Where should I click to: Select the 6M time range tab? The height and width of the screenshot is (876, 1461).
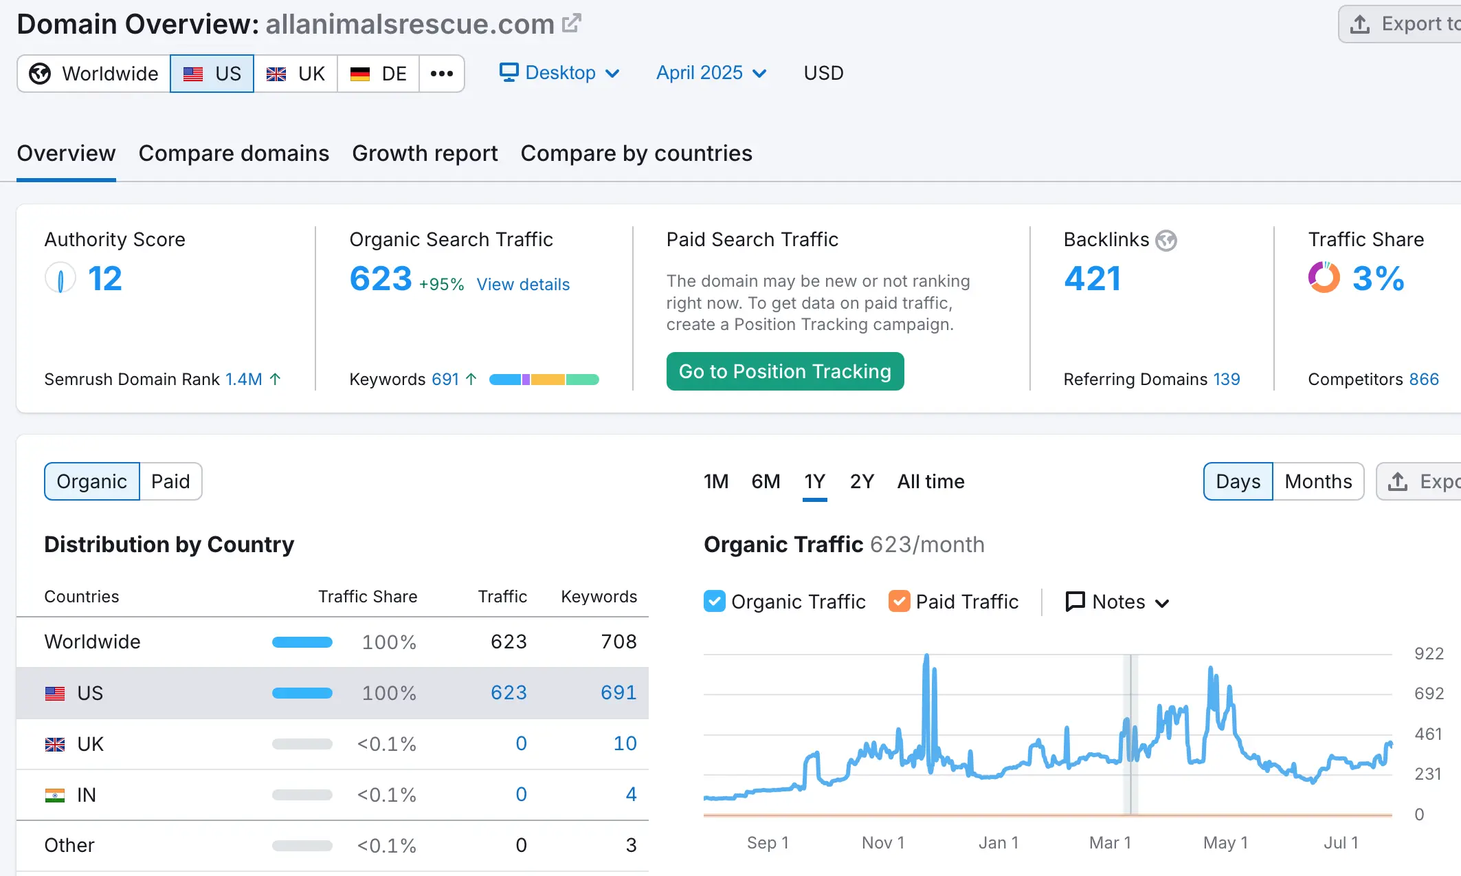pyautogui.click(x=765, y=481)
